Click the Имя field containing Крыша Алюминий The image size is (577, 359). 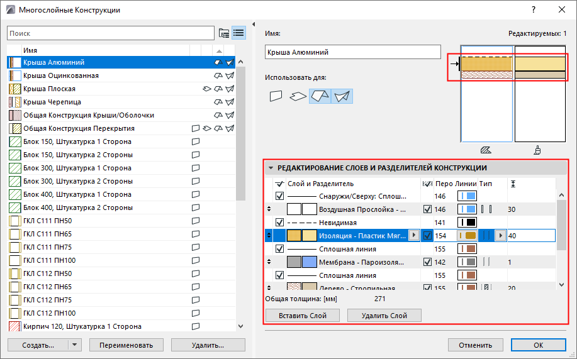352,52
